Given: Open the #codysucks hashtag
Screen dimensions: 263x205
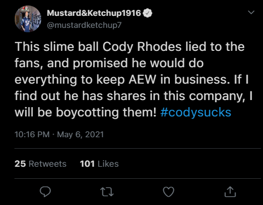Looking at the screenshot, I should pos(196,112).
